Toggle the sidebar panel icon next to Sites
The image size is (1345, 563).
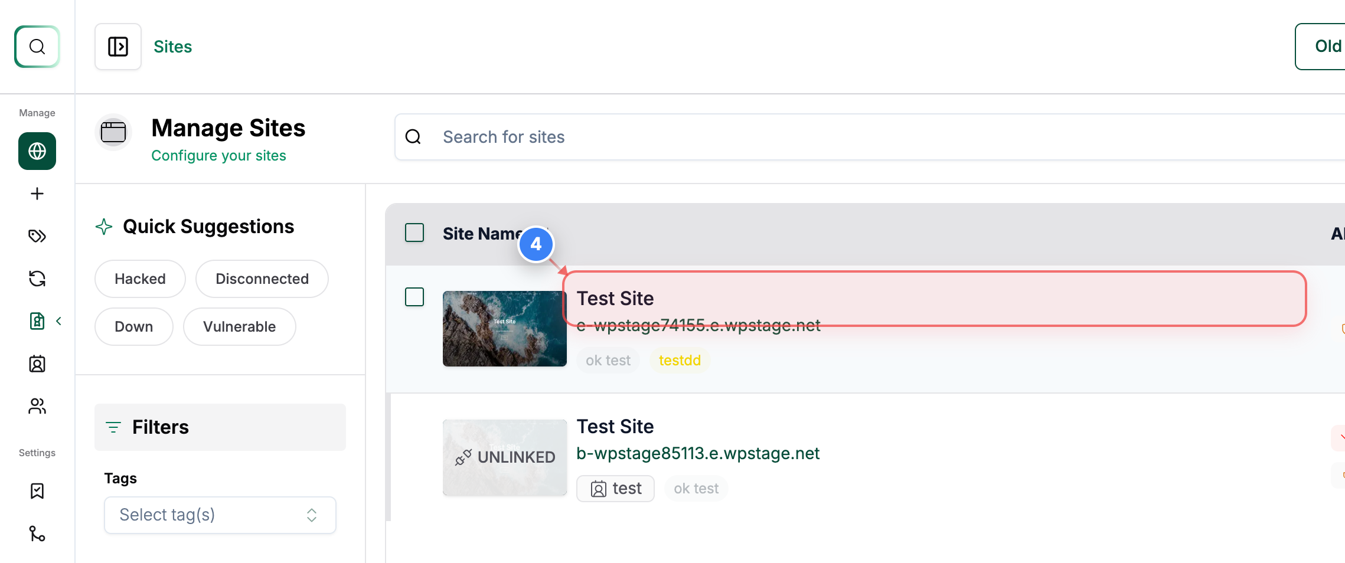(x=117, y=46)
